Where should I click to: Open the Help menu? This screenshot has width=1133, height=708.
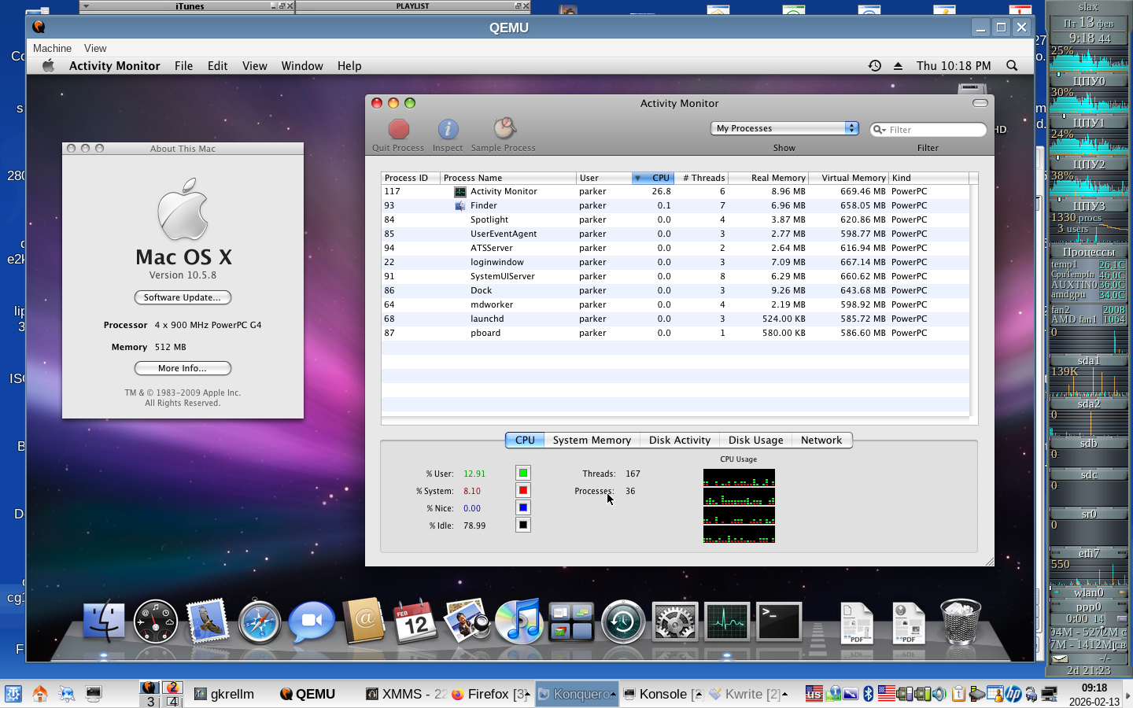(x=349, y=66)
